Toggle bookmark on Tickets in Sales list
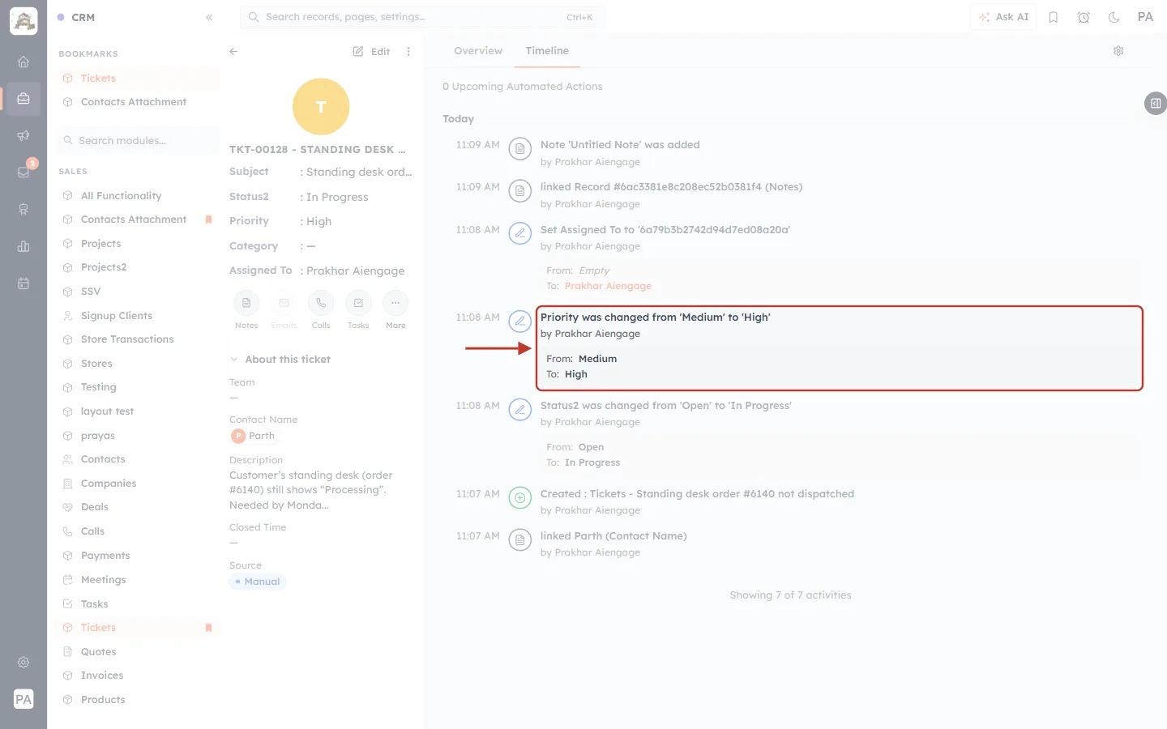This screenshot has width=1167, height=729. [x=208, y=628]
